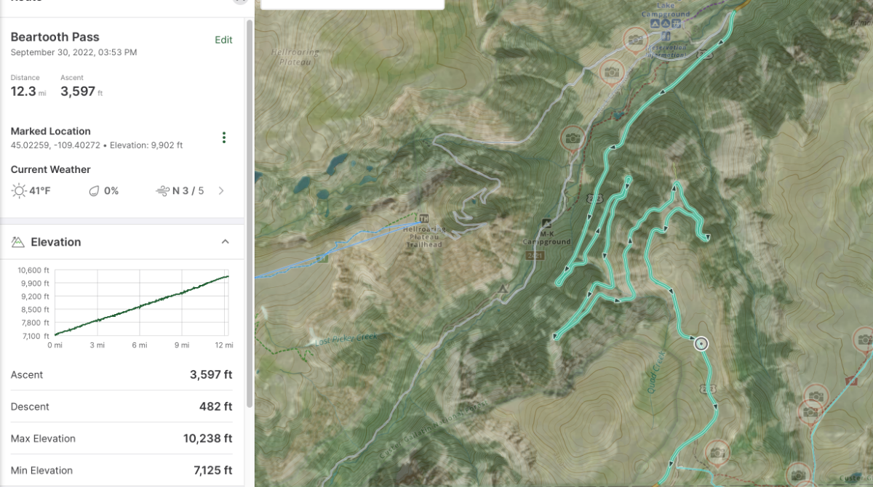Expand the Current Weather details chevron
873x487 pixels.
pyautogui.click(x=221, y=191)
